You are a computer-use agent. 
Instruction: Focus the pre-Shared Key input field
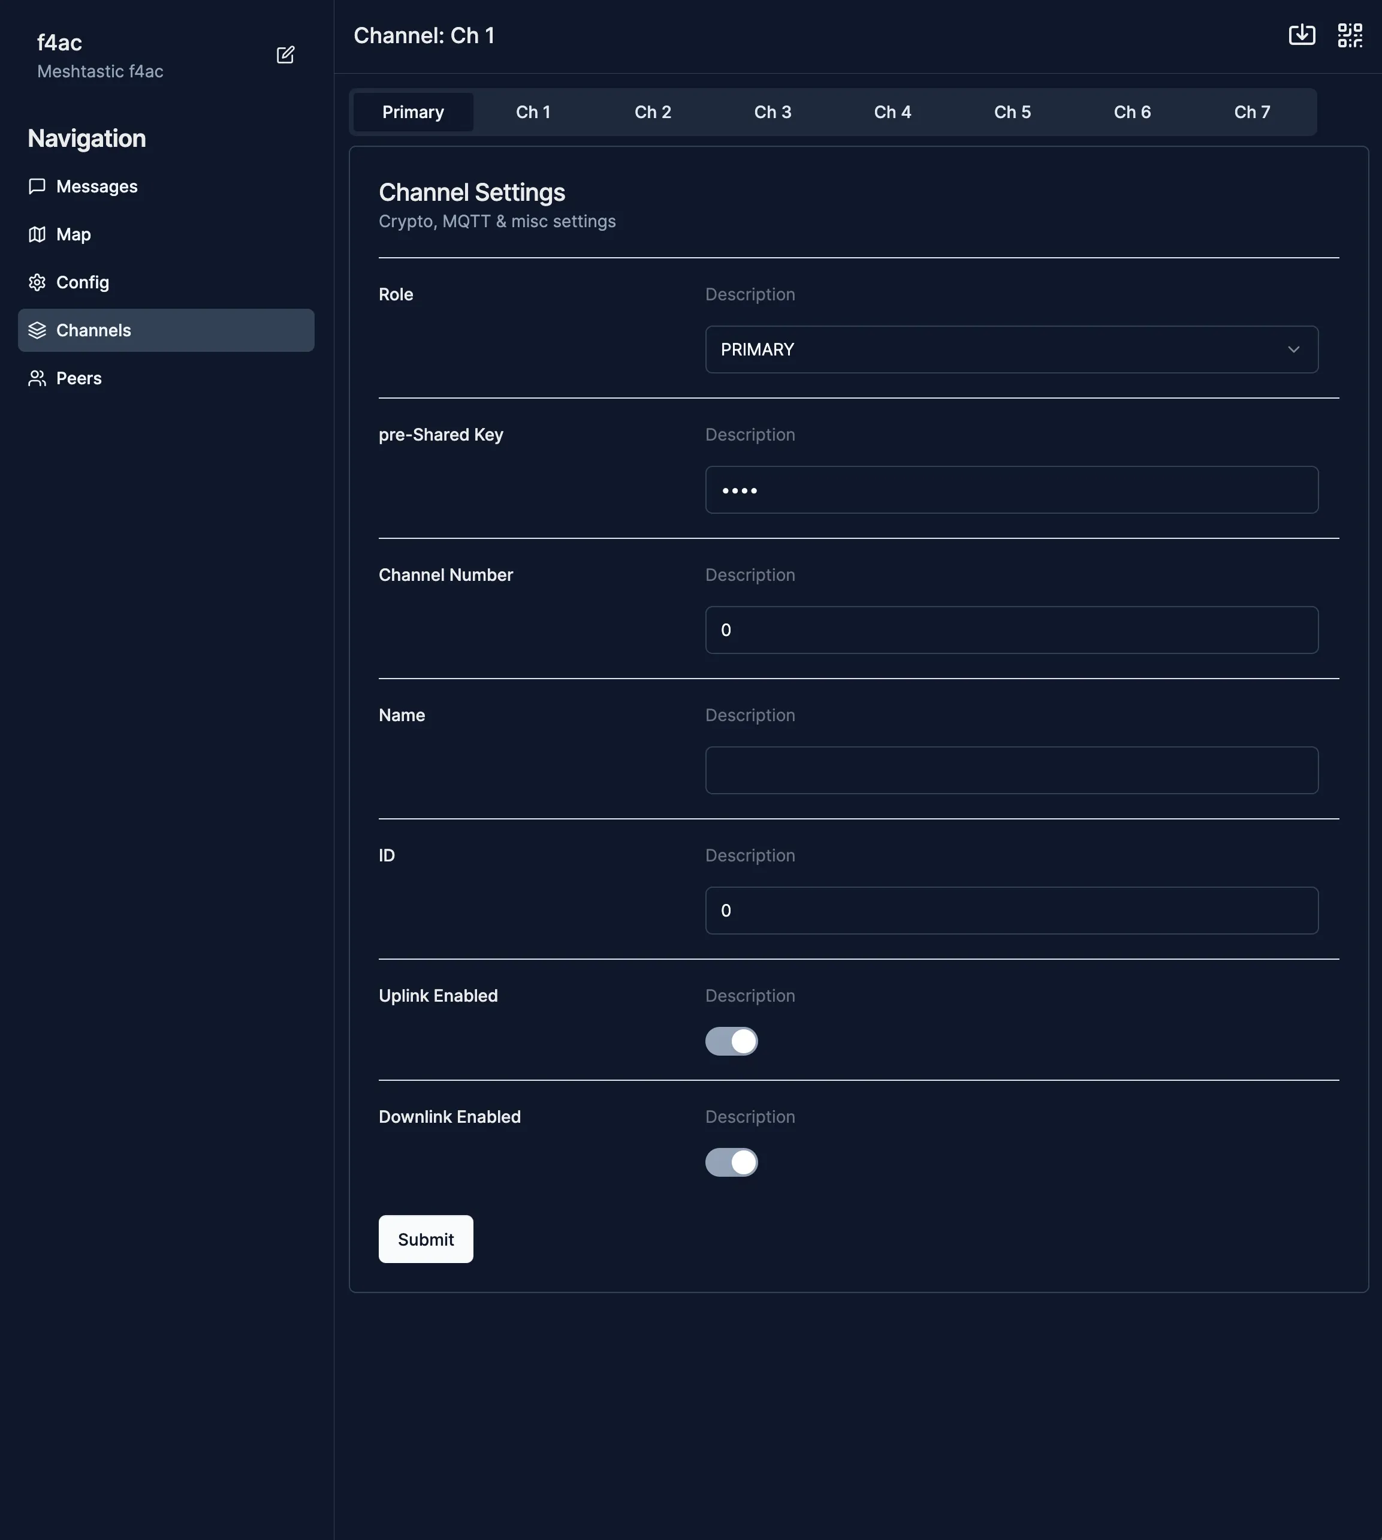pos(1012,490)
